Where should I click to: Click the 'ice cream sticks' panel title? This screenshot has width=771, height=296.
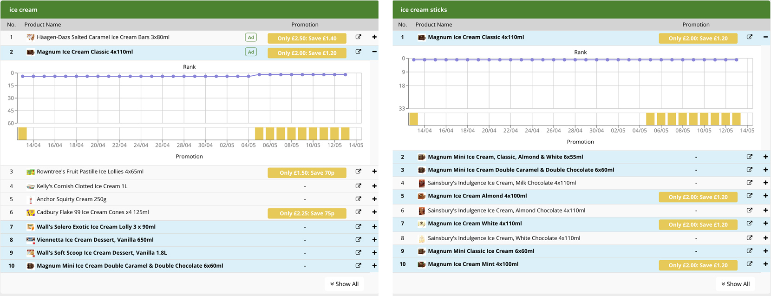(x=424, y=10)
